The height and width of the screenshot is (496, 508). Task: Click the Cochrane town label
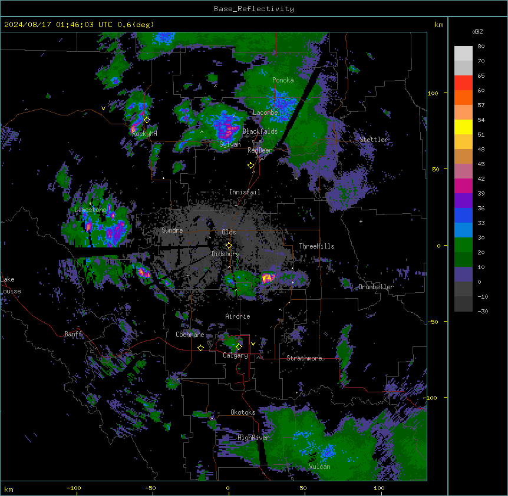(190, 335)
